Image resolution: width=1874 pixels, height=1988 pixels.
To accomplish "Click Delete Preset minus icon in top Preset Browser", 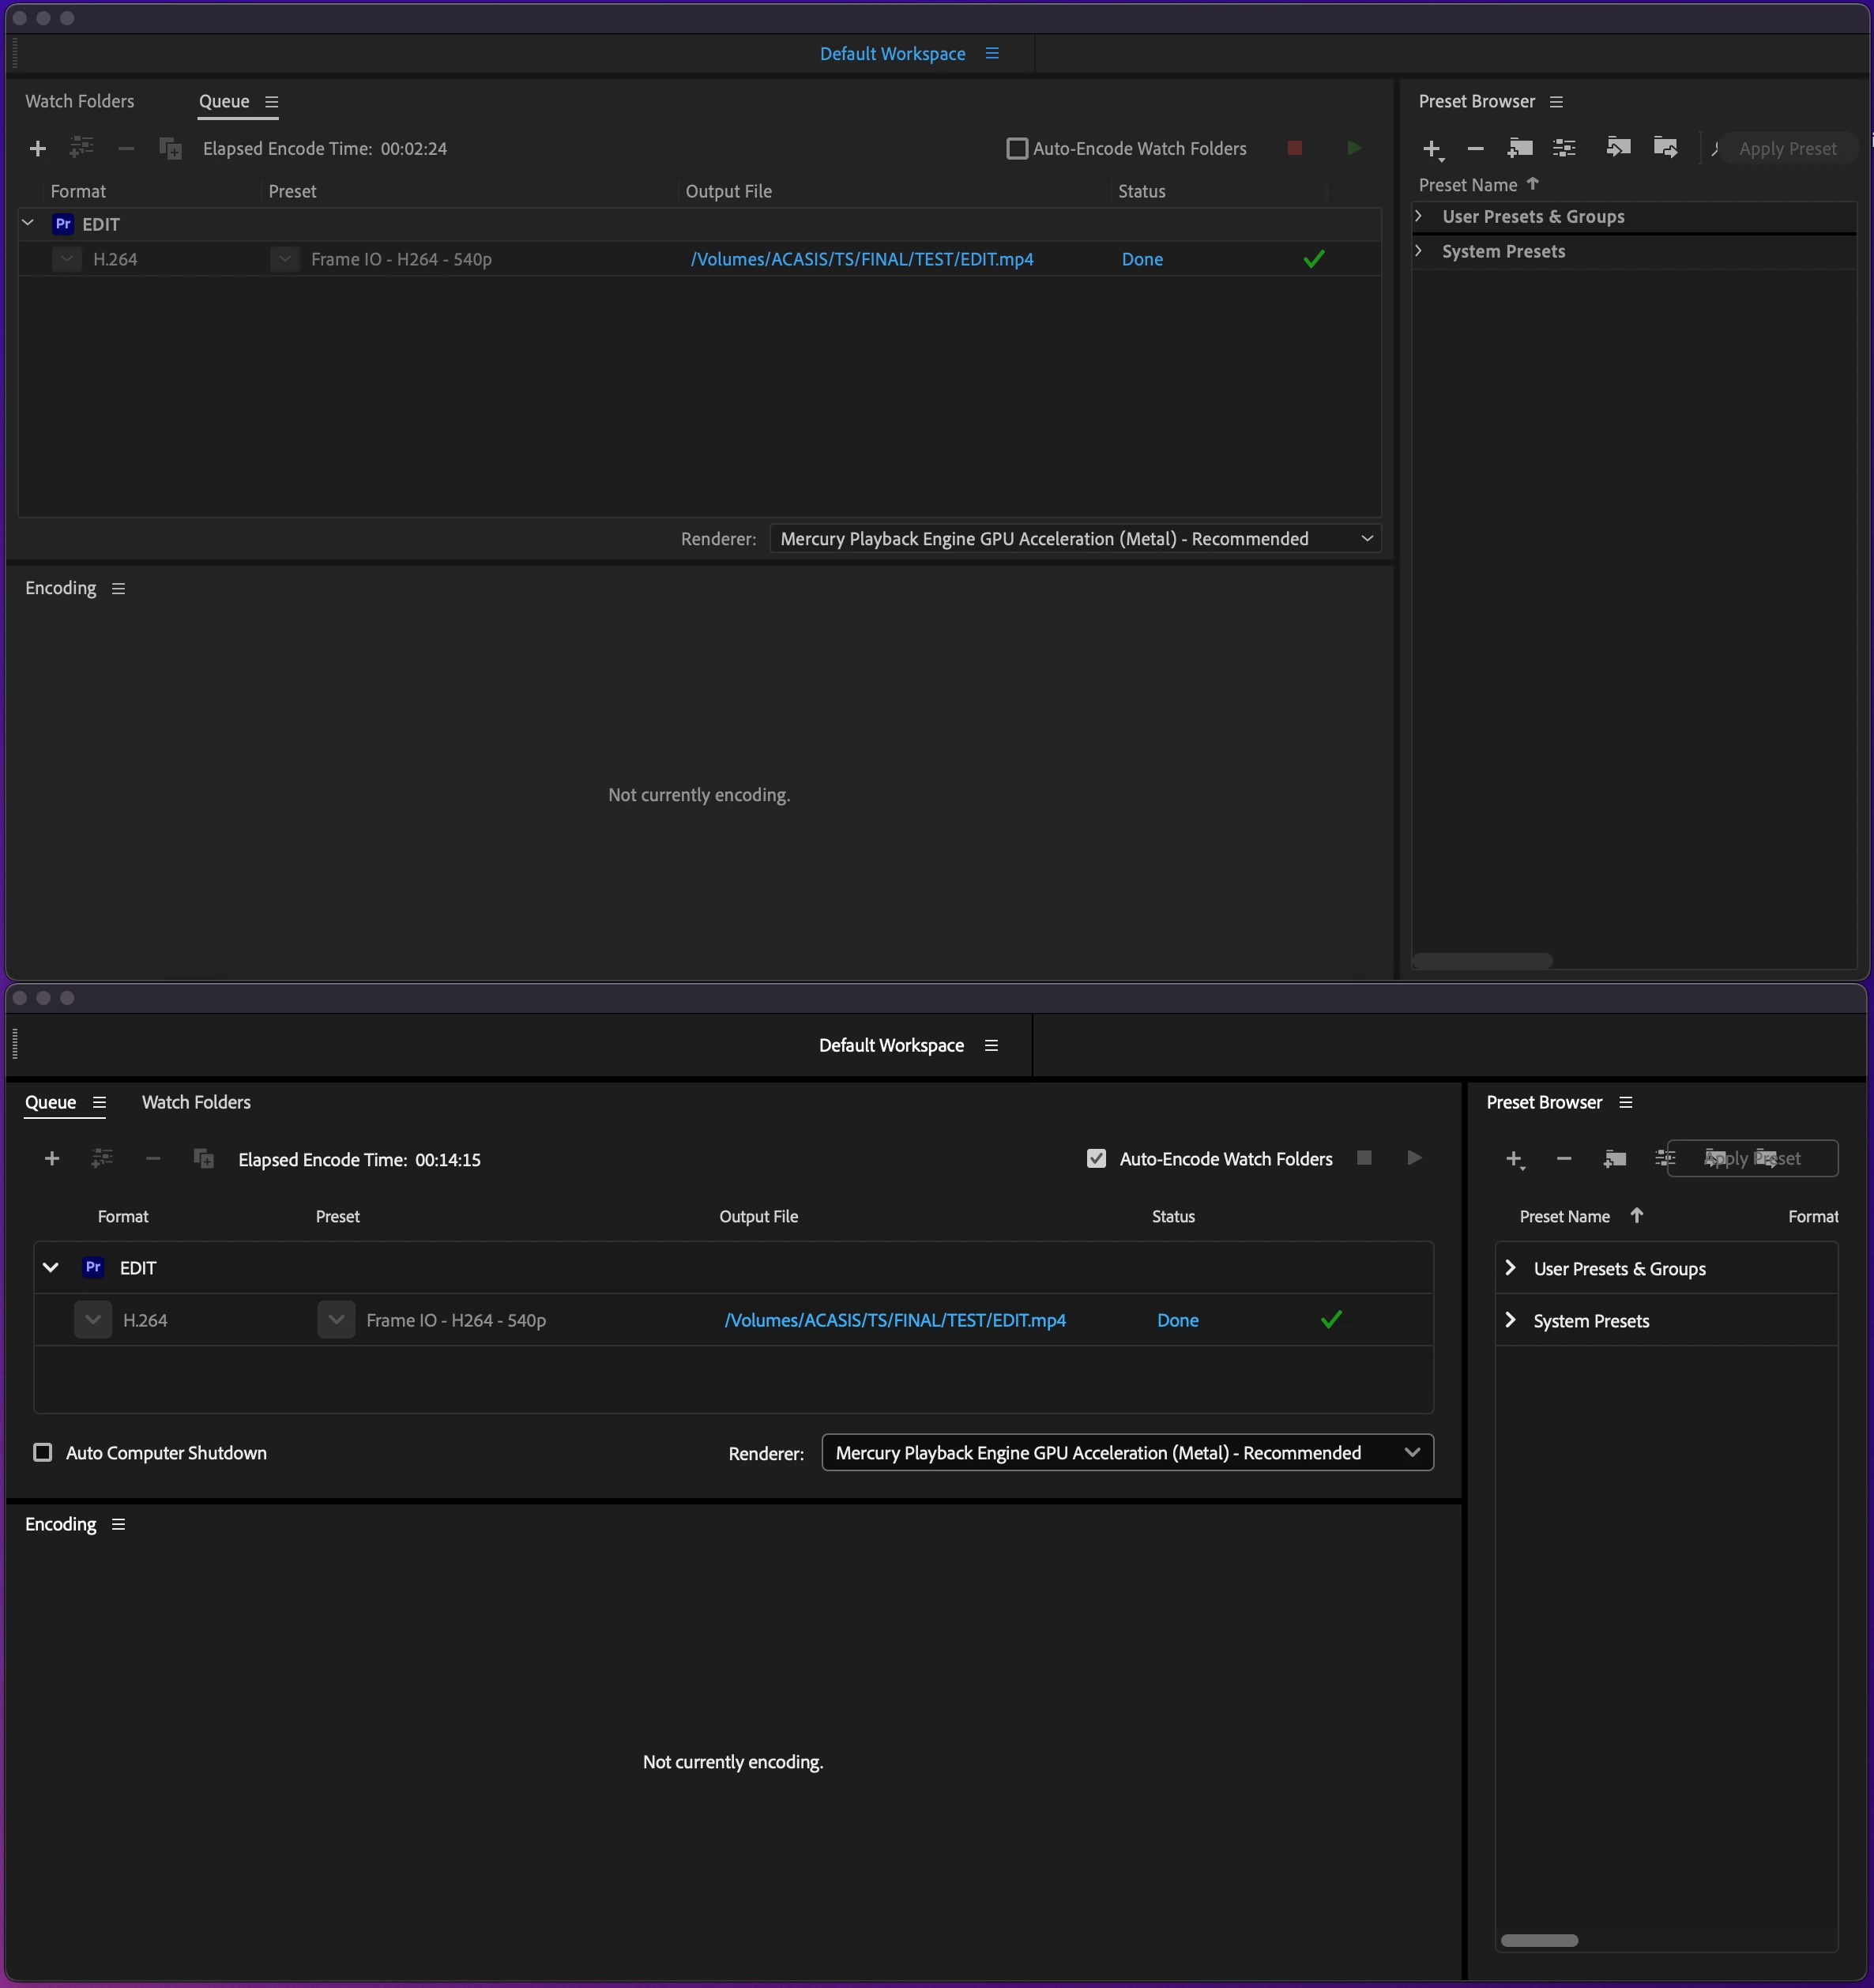I will (x=1475, y=149).
